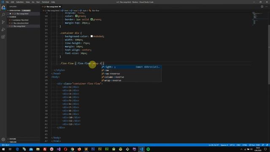Choose the 'right: ;' Emmet suggestion
The width and height of the screenshot is (270, 152).
click(131, 67)
